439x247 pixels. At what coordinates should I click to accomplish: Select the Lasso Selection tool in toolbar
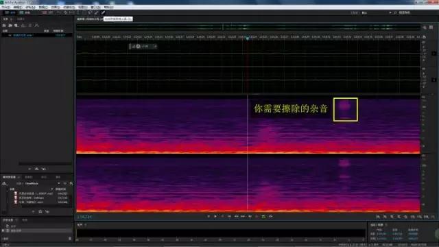click(x=90, y=12)
